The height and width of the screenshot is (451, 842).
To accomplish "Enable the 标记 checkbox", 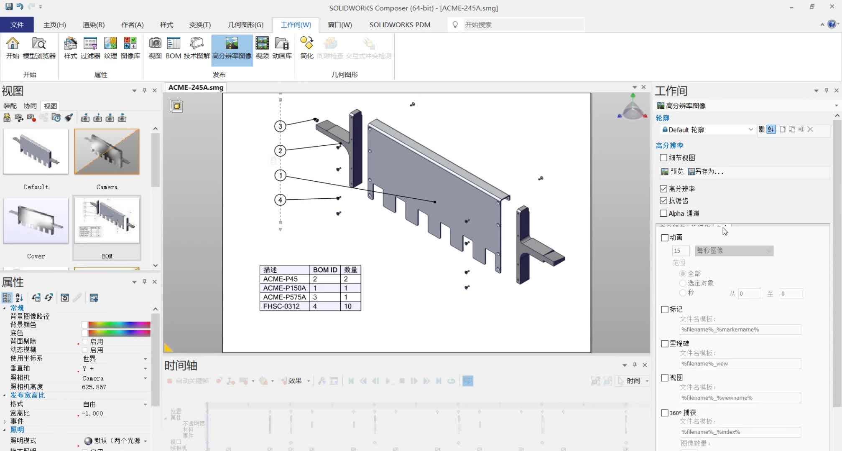I will (x=665, y=309).
